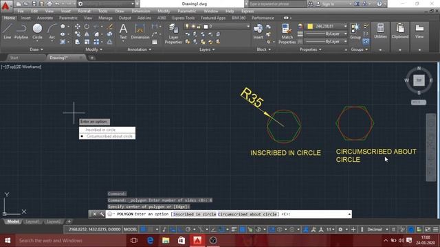Switch to Layout1 tab
This screenshot has height=247, width=440.
tap(32, 222)
